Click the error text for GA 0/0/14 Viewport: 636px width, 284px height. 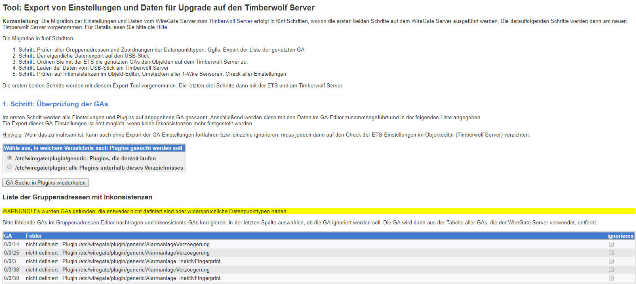tap(118, 245)
